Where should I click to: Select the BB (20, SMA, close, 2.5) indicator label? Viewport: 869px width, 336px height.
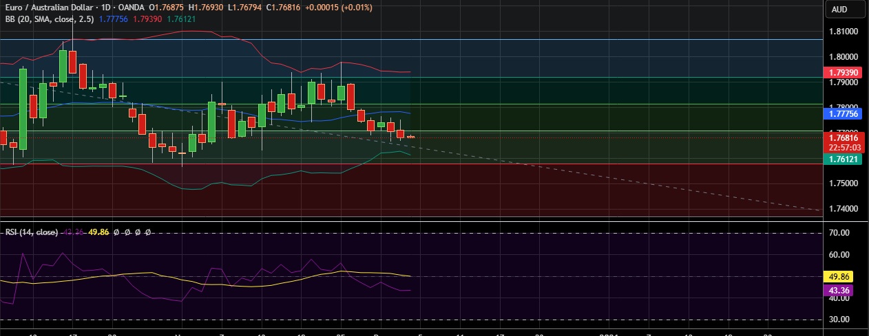point(47,19)
